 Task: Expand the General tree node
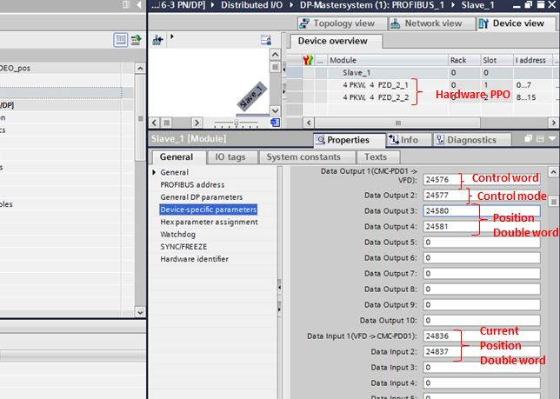click(155, 173)
